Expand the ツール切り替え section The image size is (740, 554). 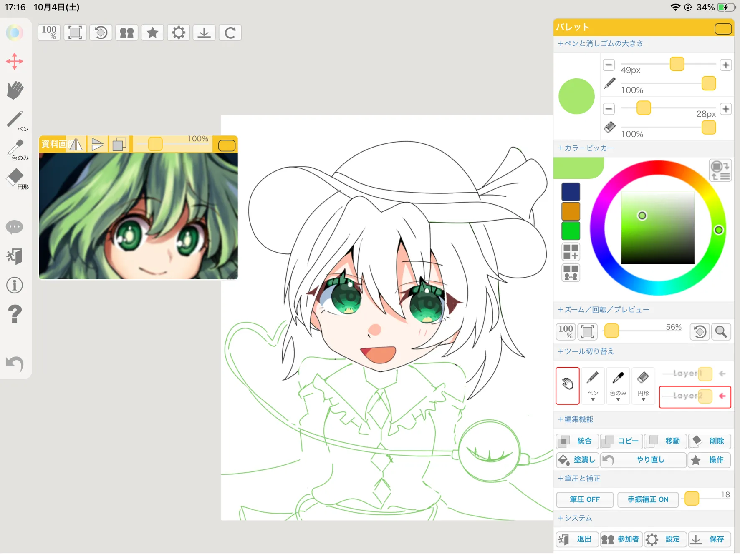point(586,351)
